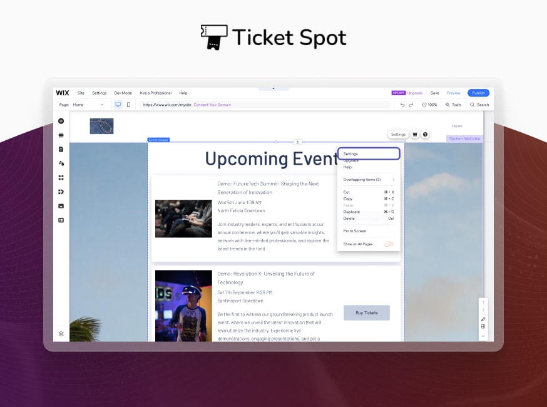547x407 pixels.
Task: Expand Overlapping Items submenu
Action: pyautogui.click(x=369, y=180)
